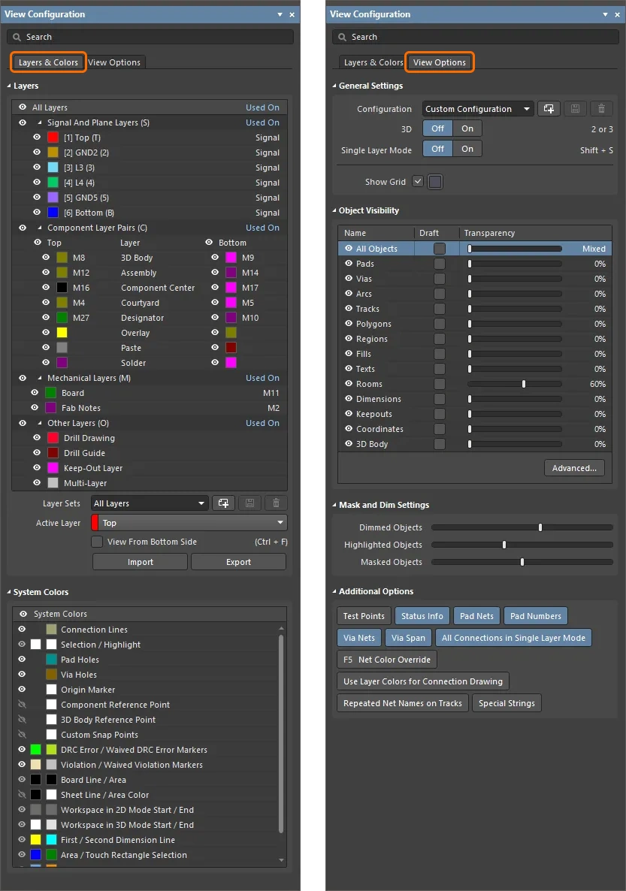This screenshot has height=891, width=626.
Task: Toggle visibility of Connection Lines
Action: 23,629
